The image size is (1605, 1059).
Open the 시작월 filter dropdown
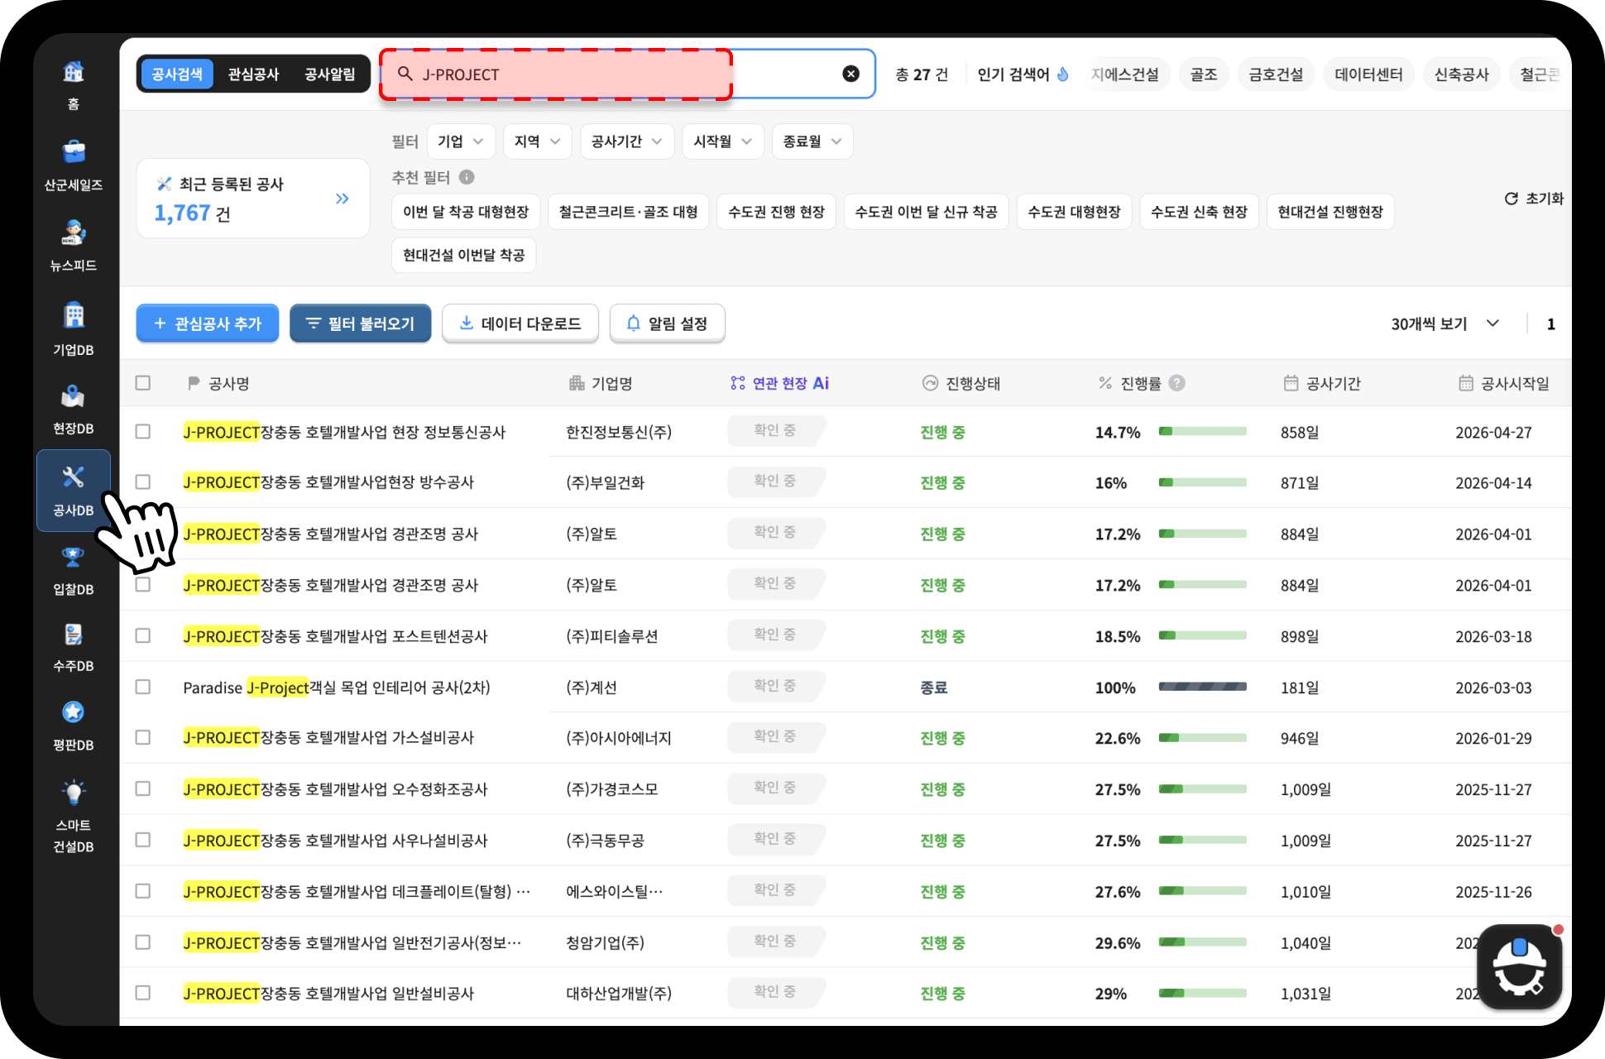(x=723, y=141)
